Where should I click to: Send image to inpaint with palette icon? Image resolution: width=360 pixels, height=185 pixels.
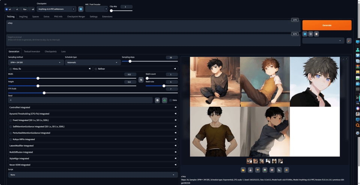point(272,170)
